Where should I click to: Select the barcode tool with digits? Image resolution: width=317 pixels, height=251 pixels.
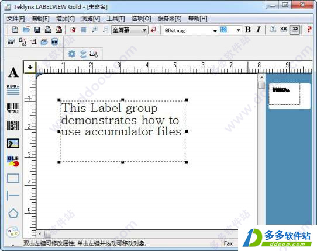(x=13, y=108)
